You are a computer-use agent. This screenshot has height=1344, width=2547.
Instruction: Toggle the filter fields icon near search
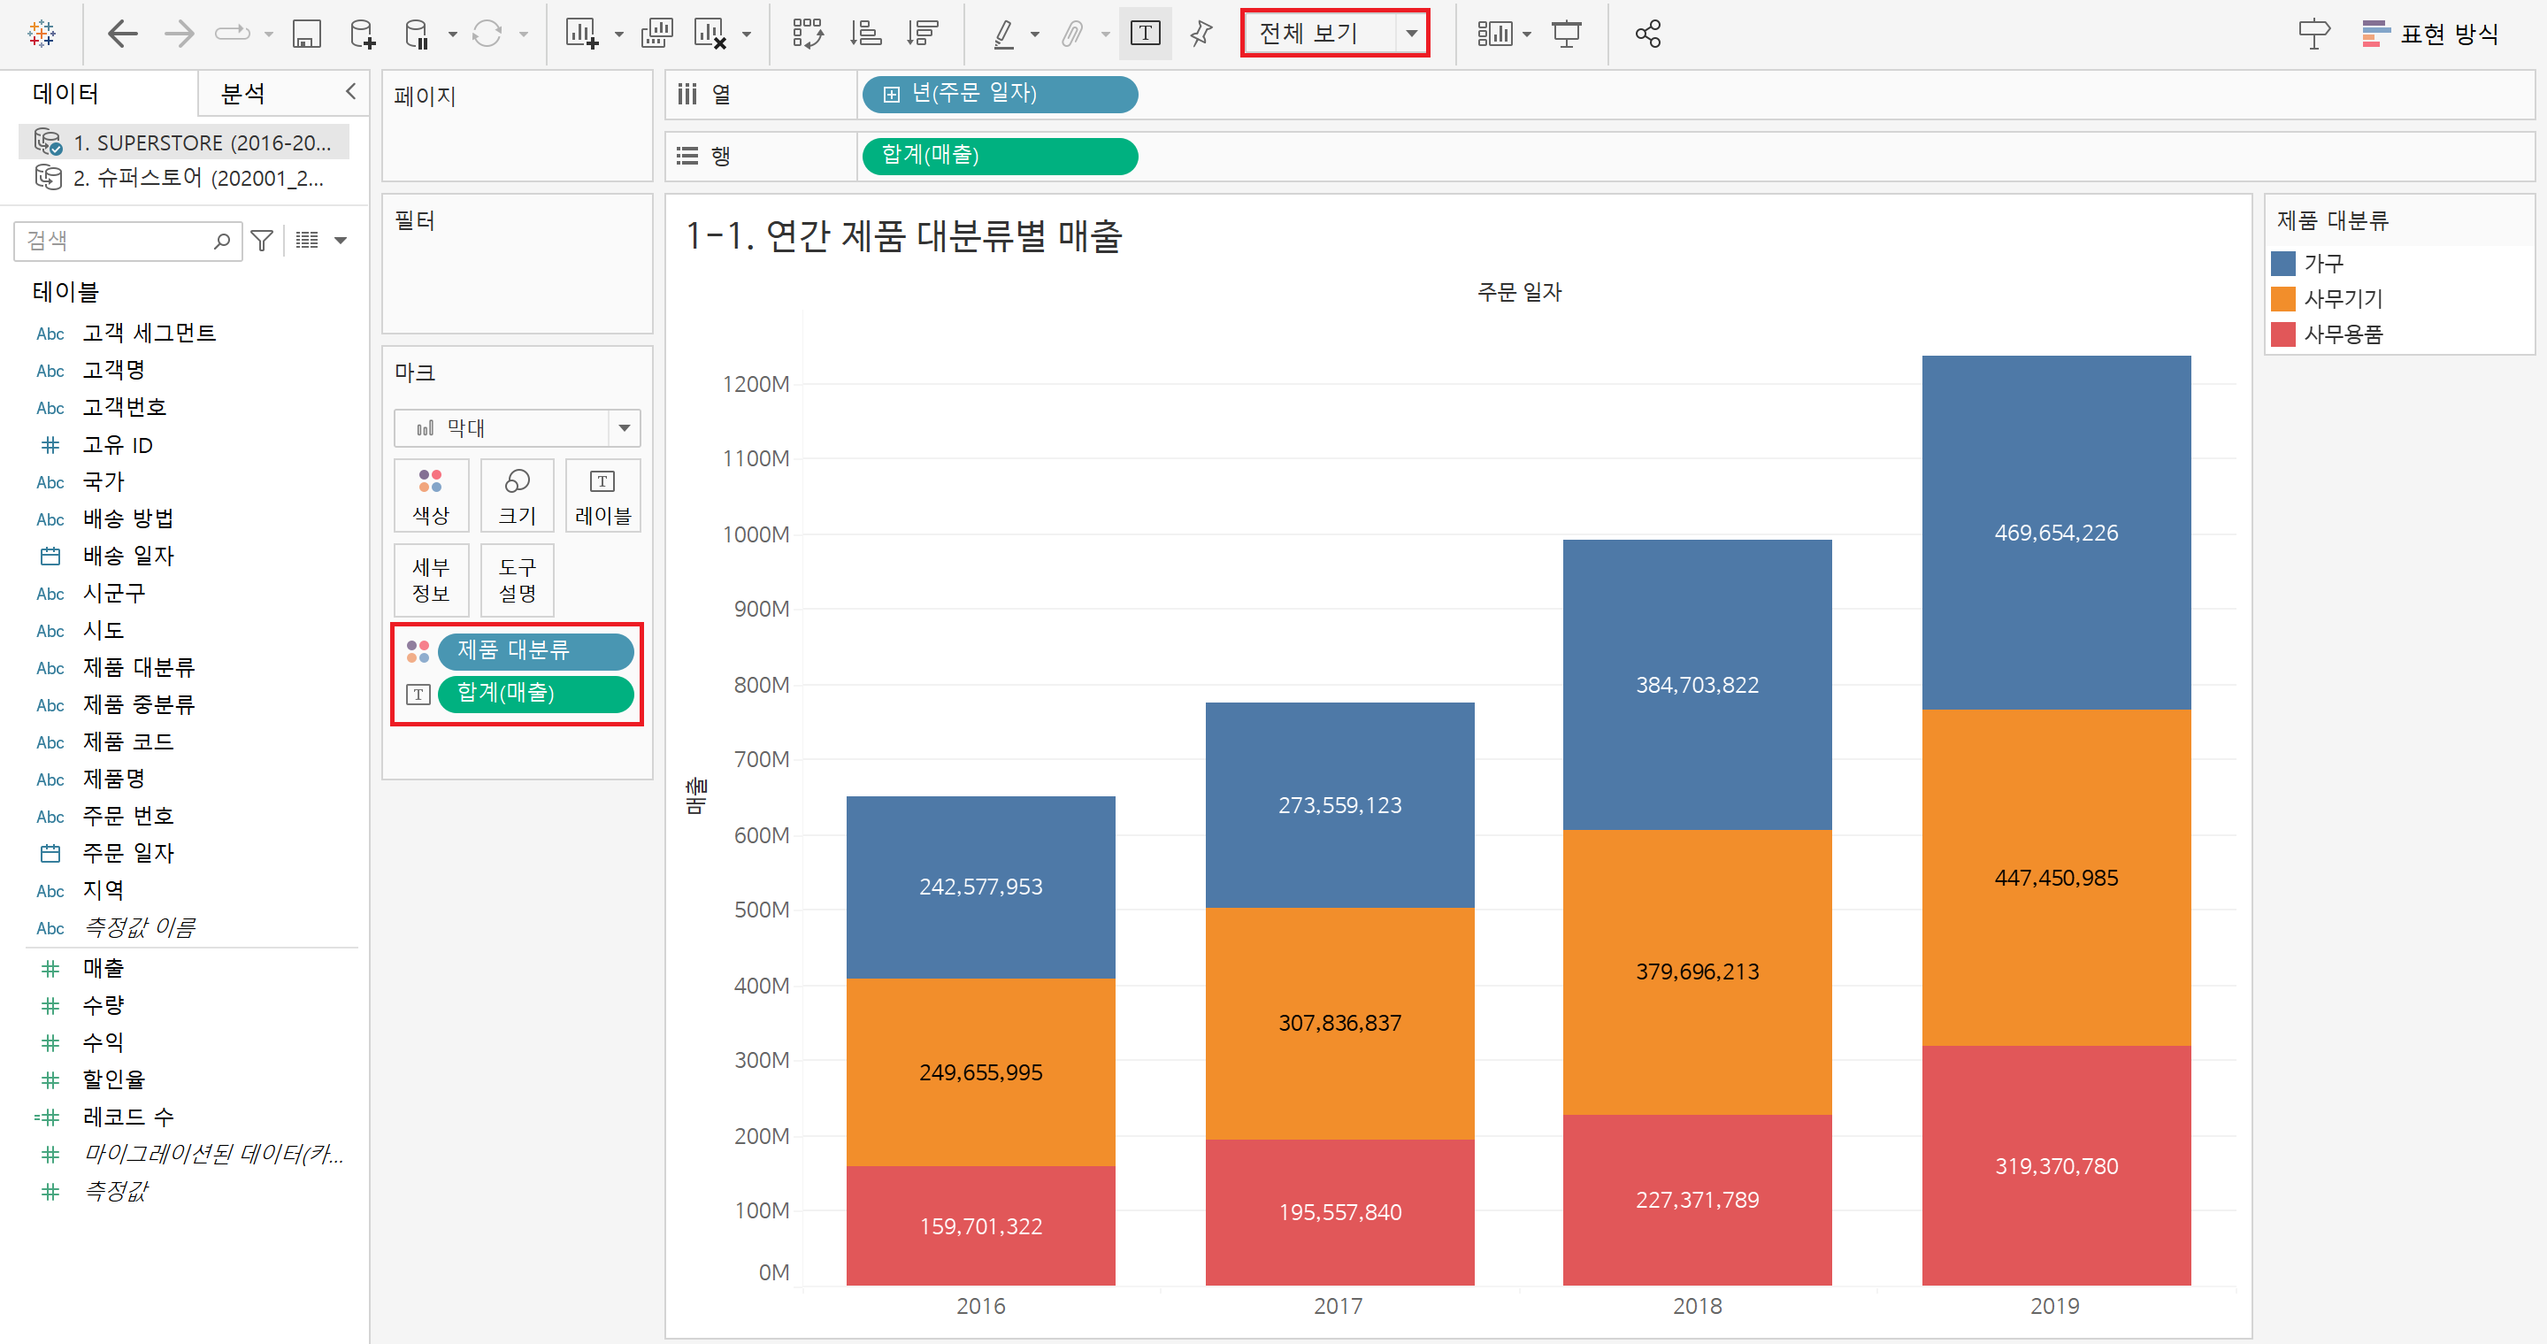262,241
